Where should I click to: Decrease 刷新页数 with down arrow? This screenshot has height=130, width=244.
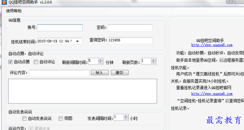pos(153,62)
